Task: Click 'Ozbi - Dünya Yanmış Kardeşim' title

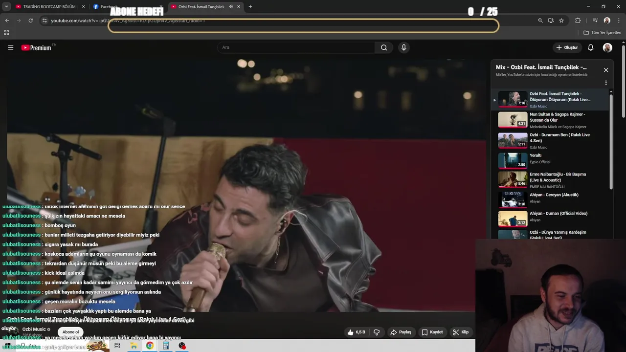Action: pos(558,235)
